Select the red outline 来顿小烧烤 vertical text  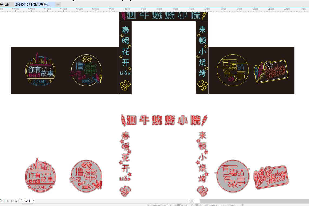click(202, 157)
